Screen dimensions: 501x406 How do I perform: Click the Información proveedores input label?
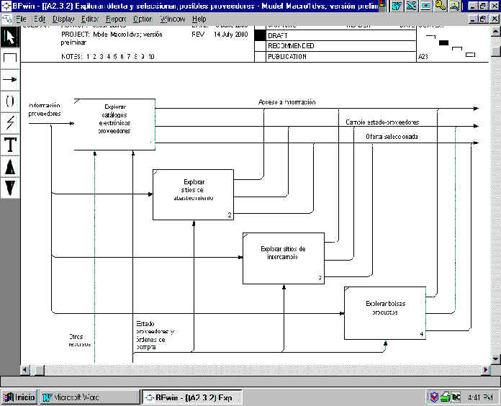coord(45,109)
